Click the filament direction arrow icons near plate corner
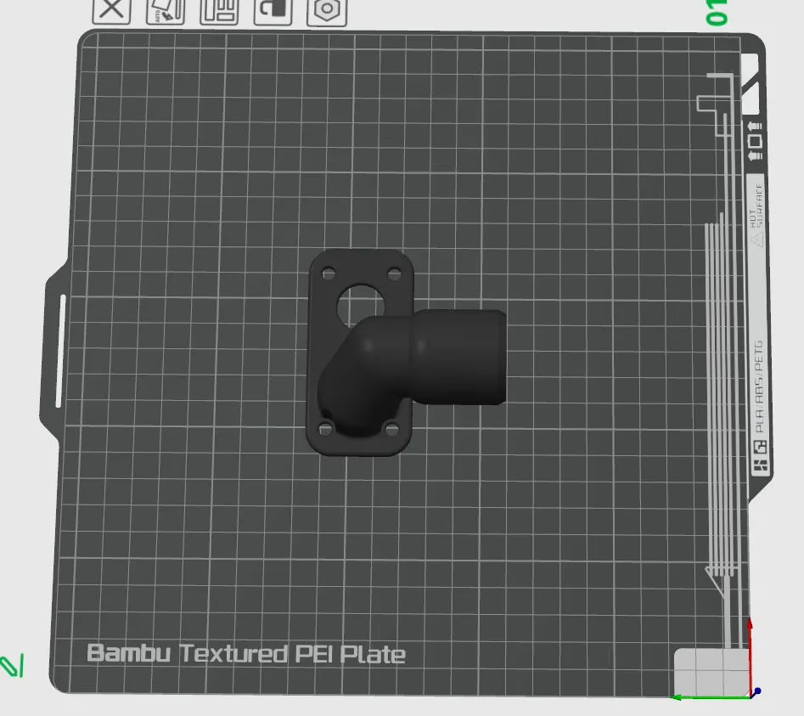This screenshot has width=804, height=716. [x=753, y=140]
